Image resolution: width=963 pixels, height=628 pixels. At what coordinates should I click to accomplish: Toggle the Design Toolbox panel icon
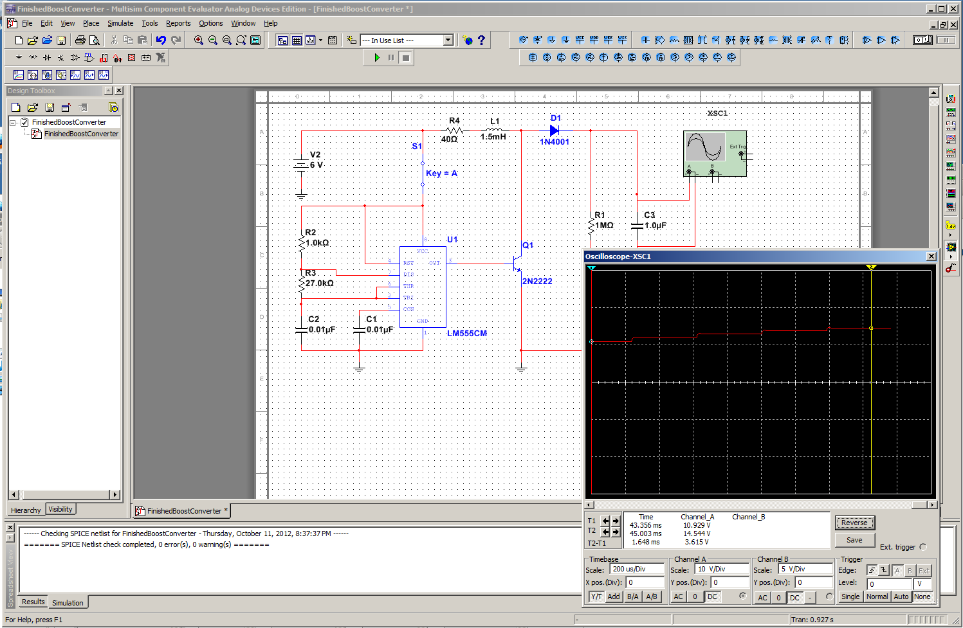point(282,40)
